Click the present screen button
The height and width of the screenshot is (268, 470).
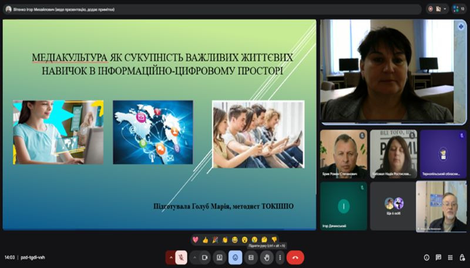(x=219, y=257)
